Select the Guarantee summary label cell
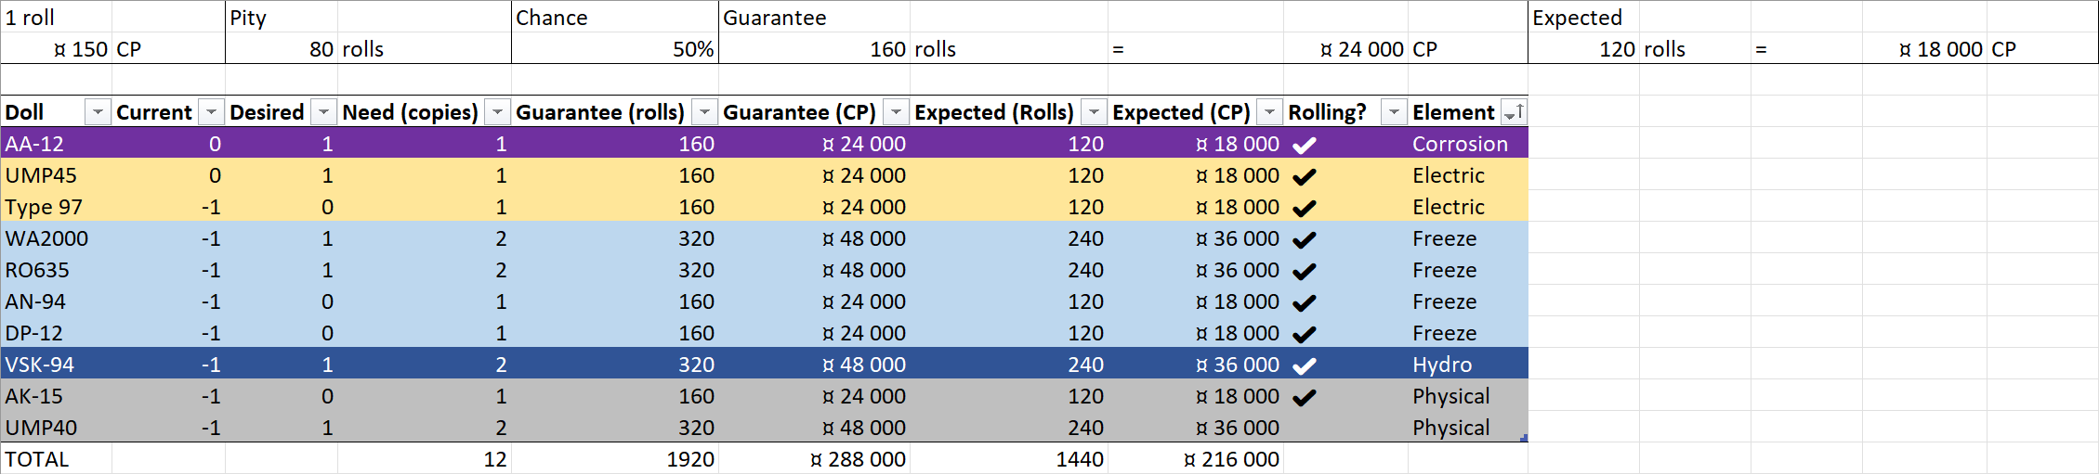The image size is (2099, 474). point(815,18)
